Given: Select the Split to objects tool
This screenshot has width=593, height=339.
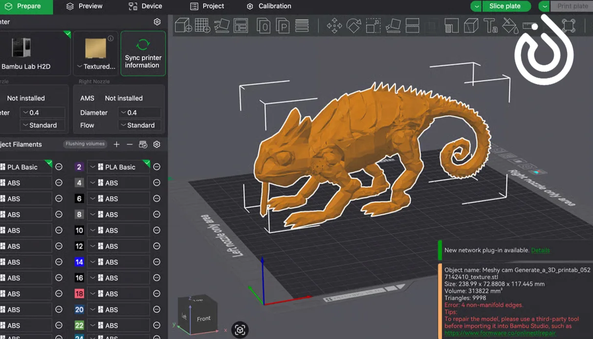Looking at the screenshot, I should click(471, 25).
